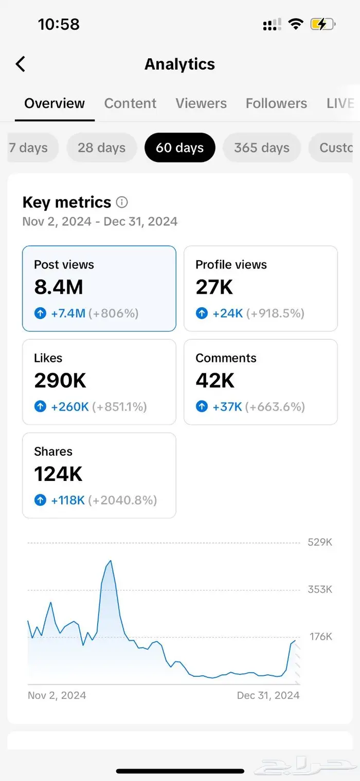Viewport: 360px width, 781px height.
Task: Tap the Key metrics info icon
Action: [122, 202]
